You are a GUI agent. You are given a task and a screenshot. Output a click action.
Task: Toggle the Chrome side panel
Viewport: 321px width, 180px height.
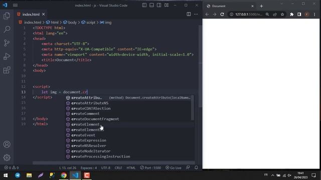click(299, 14)
